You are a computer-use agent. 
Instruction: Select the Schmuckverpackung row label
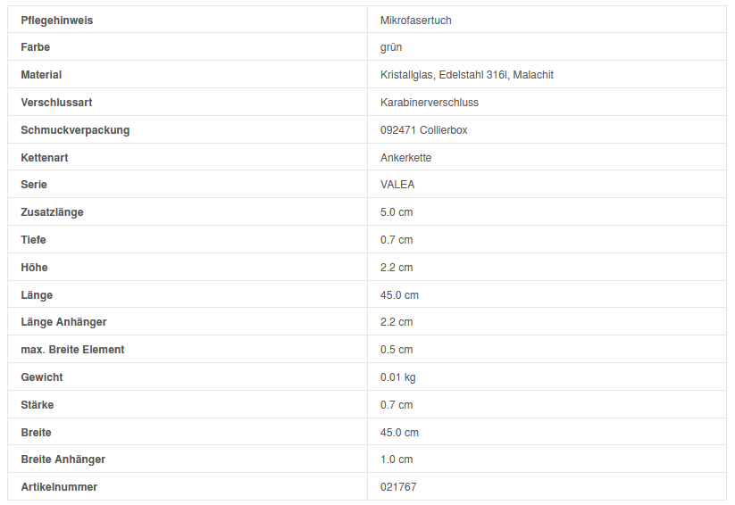pos(75,130)
